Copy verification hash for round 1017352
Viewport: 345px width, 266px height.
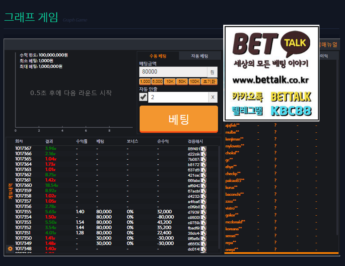(203, 228)
